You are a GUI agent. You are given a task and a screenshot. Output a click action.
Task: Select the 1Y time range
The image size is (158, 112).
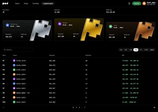tap(141, 50)
